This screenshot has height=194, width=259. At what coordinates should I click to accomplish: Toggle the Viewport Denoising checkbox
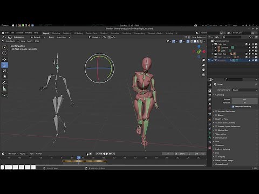[x=233, y=107]
